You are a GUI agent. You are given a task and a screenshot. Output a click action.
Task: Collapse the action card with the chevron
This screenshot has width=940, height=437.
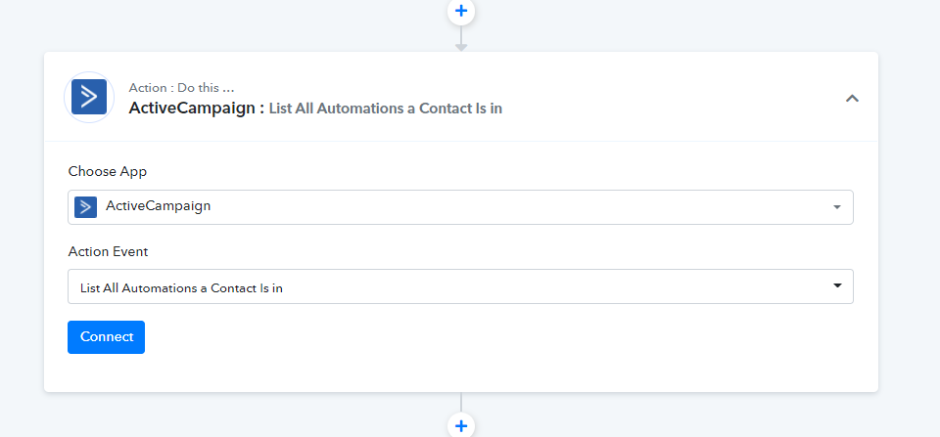(x=852, y=98)
